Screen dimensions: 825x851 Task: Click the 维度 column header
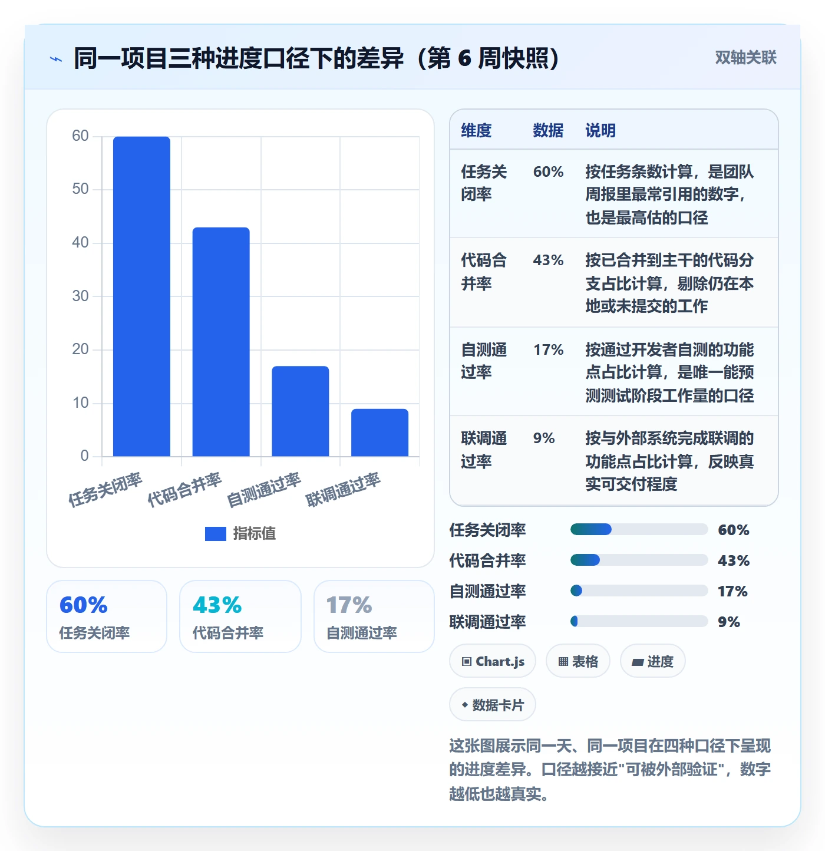pyautogui.click(x=476, y=130)
